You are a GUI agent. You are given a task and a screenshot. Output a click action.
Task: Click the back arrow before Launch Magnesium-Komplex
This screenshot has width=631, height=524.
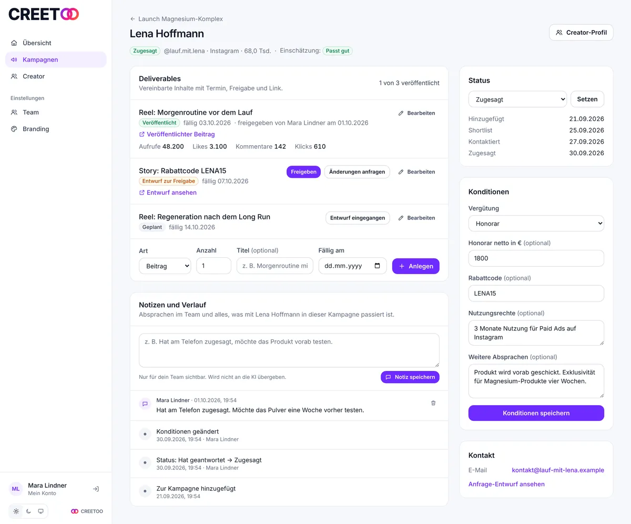(133, 19)
